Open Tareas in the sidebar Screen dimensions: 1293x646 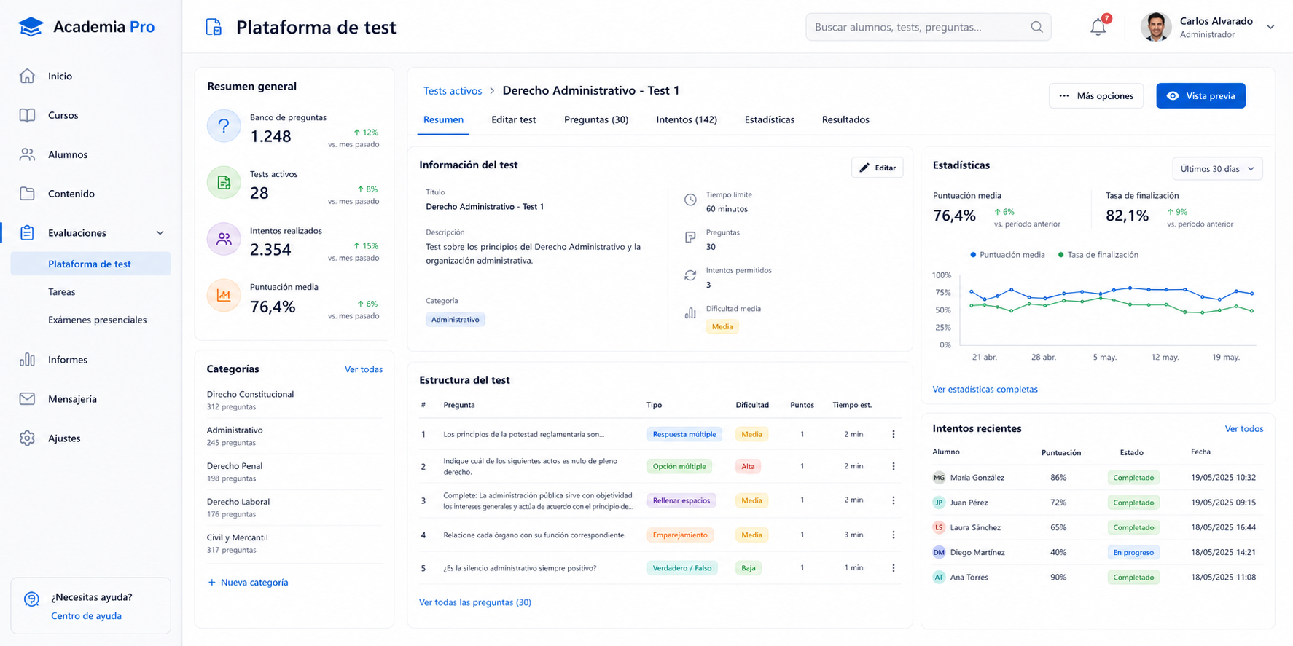pos(62,292)
